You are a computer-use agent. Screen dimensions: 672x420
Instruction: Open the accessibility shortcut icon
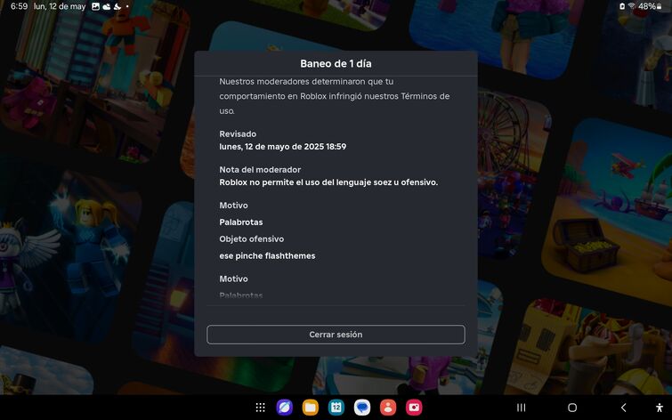point(660,408)
